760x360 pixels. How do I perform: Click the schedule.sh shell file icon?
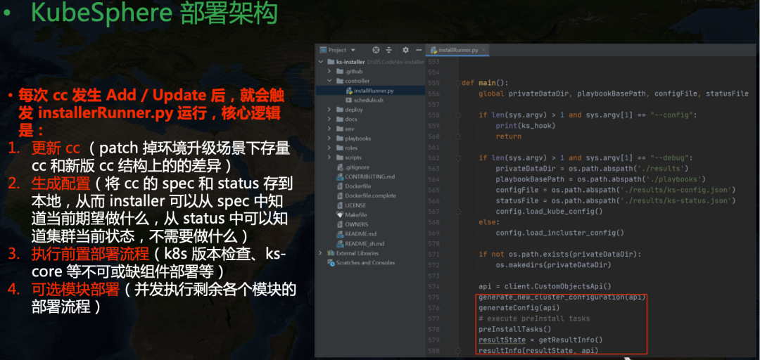coord(349,101)
